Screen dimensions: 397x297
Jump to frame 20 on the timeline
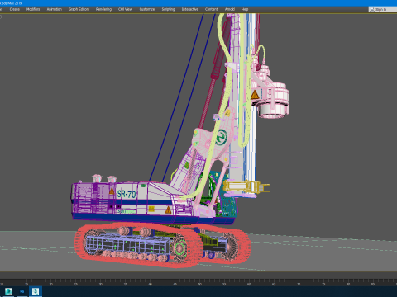pos(51,284)
